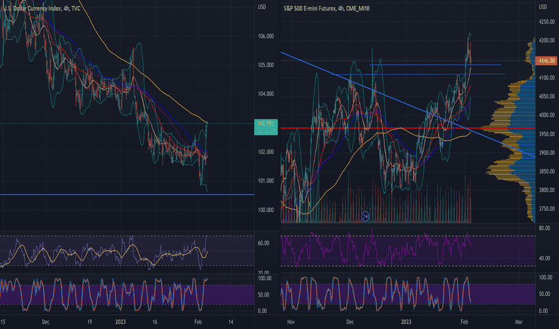Click the 16 date label on Dollar Index time axis
The image size is (559, 329).
click(155, 322)
